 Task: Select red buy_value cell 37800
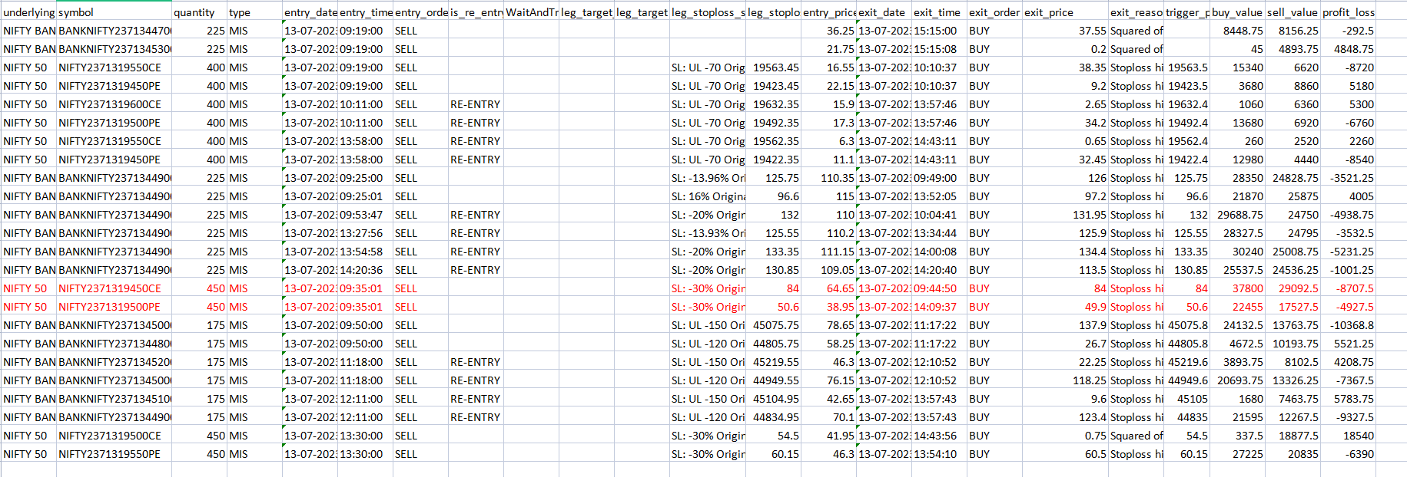tap(1237, 288)
